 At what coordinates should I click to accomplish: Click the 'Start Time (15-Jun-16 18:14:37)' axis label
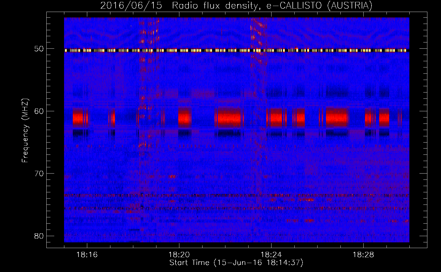pyautogui.click(x=236, y=263)
